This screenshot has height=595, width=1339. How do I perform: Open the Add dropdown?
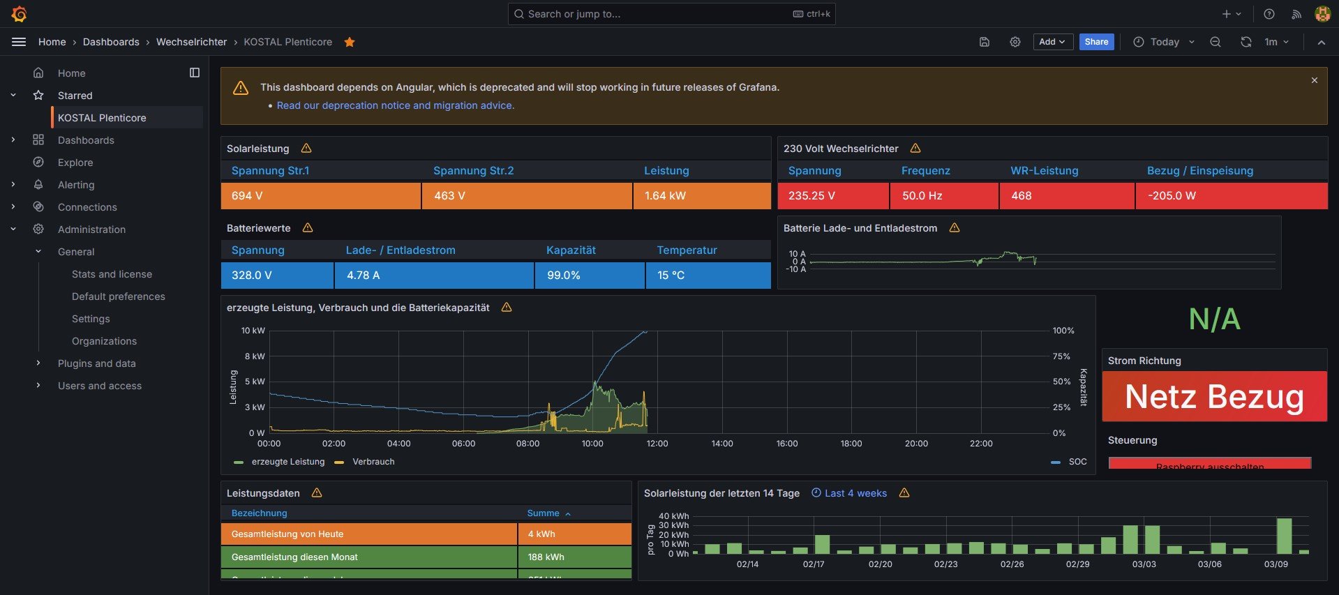[1052, 42]
